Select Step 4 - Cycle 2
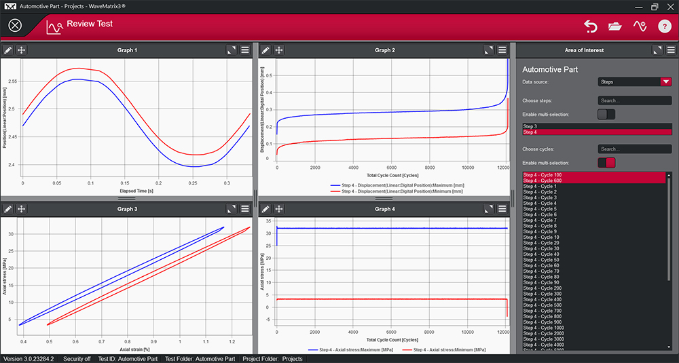Screen dimensions: 679x363 [x=593, y=191]
